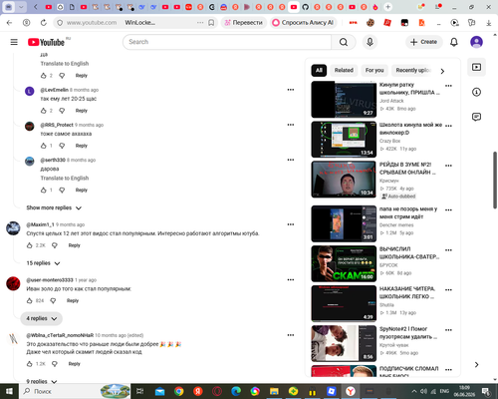Click Translate to English under @serth330
The height and width of the screenshot is (399, 498).
(x=65, y=178)
